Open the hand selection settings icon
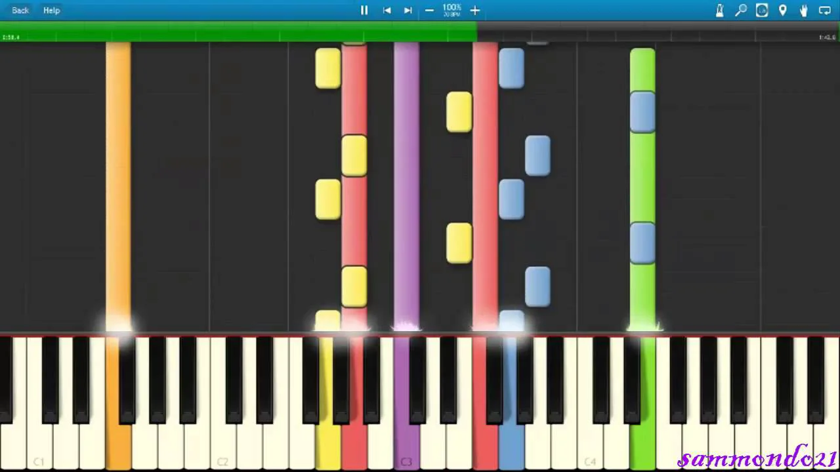840x472 pixels. coord(804,10)
